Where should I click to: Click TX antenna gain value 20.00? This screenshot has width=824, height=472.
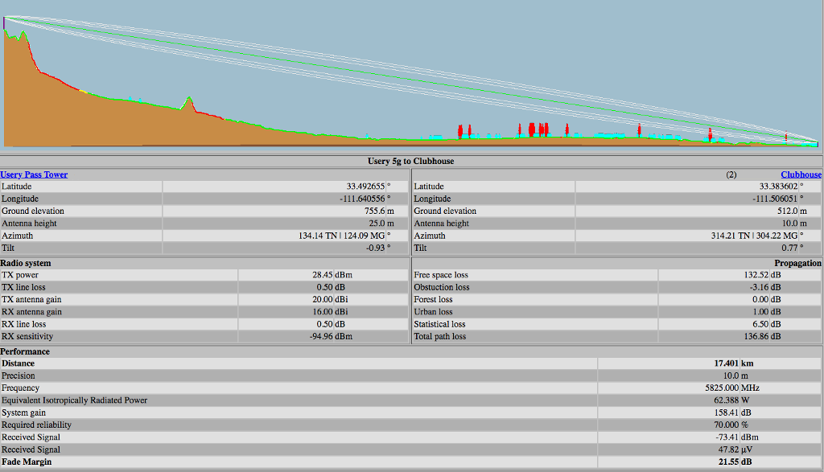coord(322,299)
